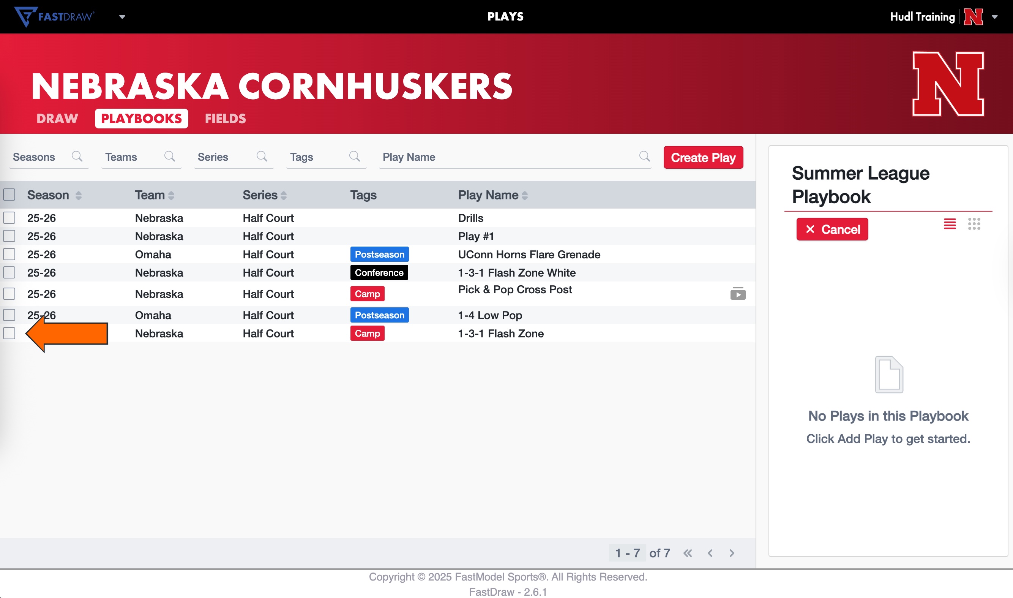The height and width of the screenshot is (598, 1013).
Task: Click the Seasons filter field
Action: [49, 157]
